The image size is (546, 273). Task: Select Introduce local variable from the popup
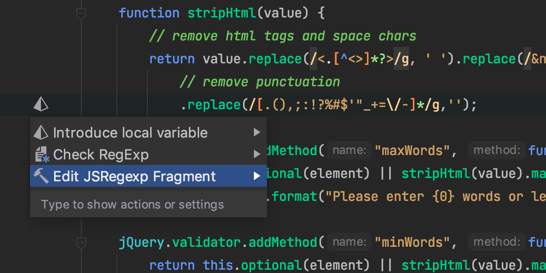pyautogui.click(x=130, y=133)
